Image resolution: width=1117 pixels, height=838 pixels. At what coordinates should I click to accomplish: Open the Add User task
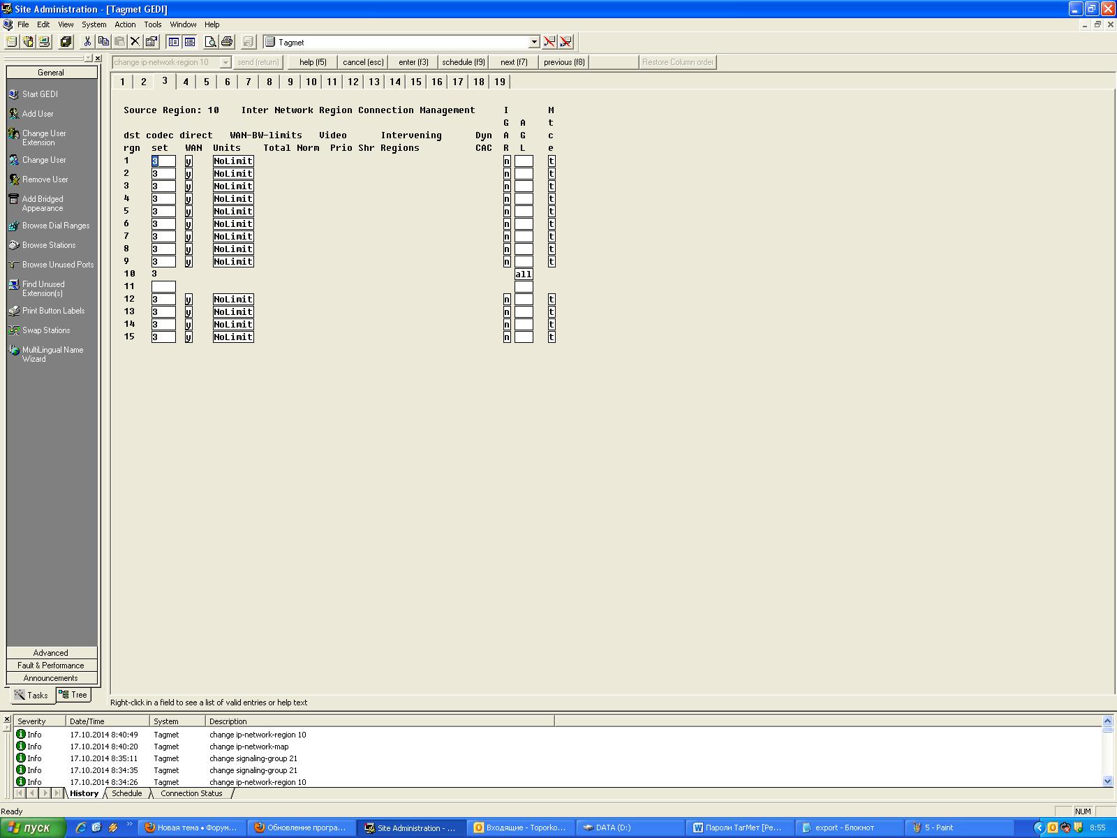pyautogui.click(x=38, y=114)
